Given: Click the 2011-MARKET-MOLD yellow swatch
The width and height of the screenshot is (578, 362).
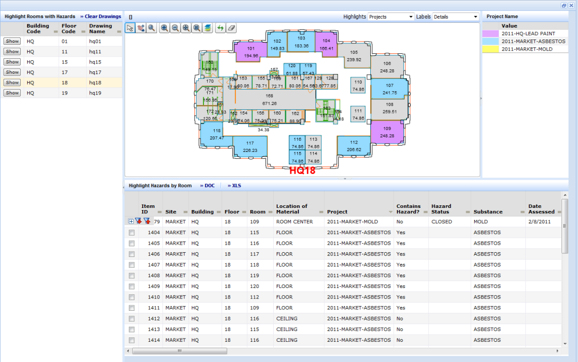Looking at the screenshot, I should point(490,49).
